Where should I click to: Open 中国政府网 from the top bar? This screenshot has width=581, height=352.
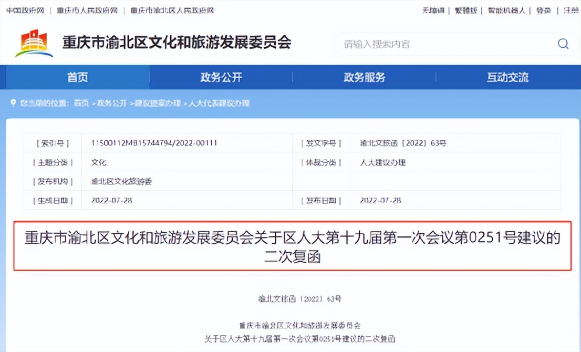point(25,11)
